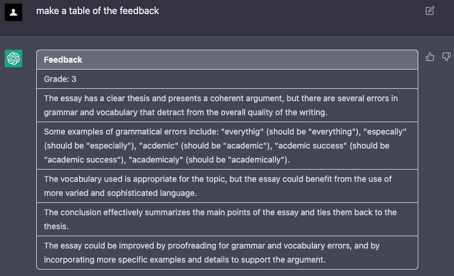Click the misspelled word "academicaly"

pos(157,160)
